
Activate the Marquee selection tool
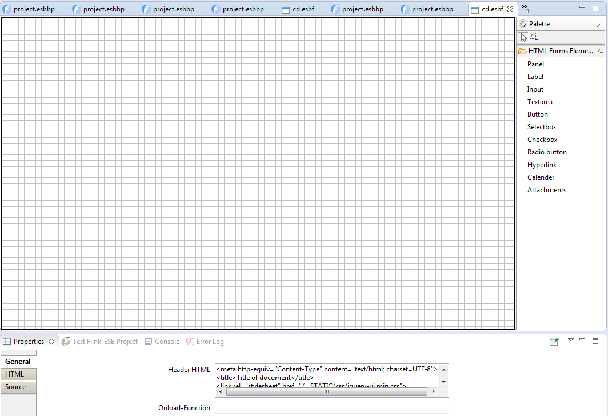[534, 37]
